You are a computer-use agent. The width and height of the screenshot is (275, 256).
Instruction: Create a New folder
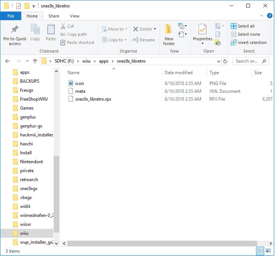point(169,35)
